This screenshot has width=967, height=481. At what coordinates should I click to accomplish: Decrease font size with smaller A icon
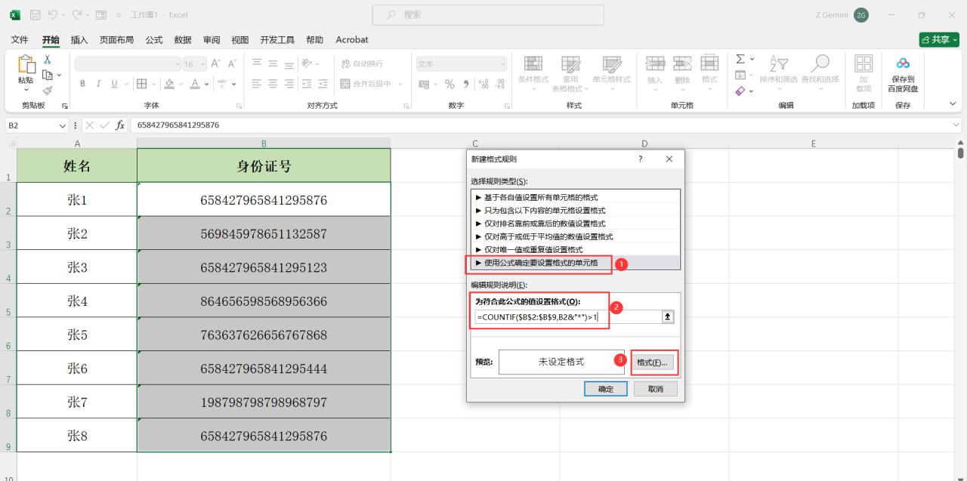pyautogui.click(x=233, y=64)
